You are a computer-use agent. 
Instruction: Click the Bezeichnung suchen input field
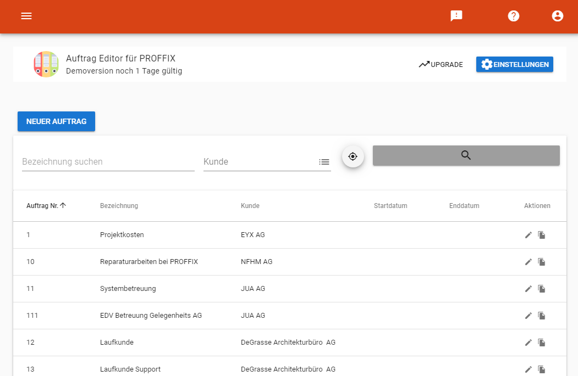(x=108, y=161)
